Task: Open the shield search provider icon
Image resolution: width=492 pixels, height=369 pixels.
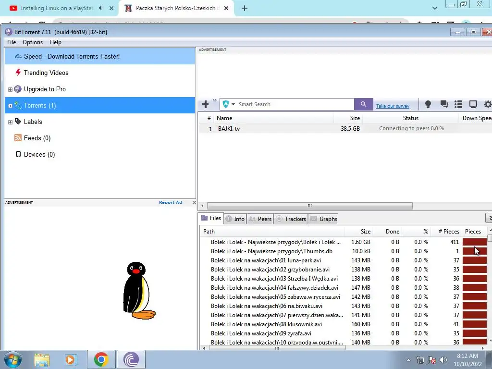Action: [226, 104]
